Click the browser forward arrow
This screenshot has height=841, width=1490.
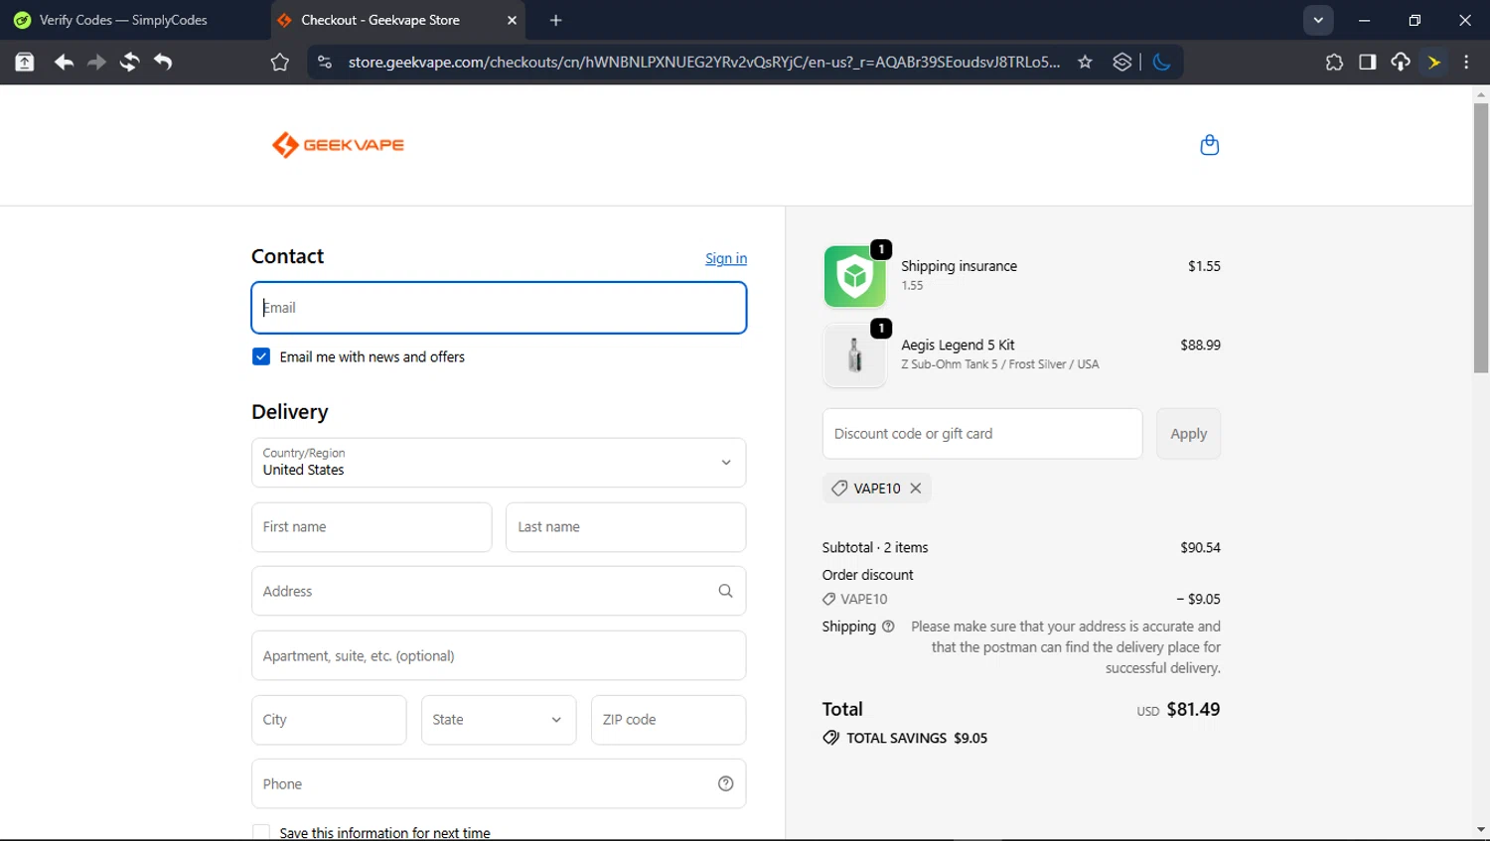96,63
